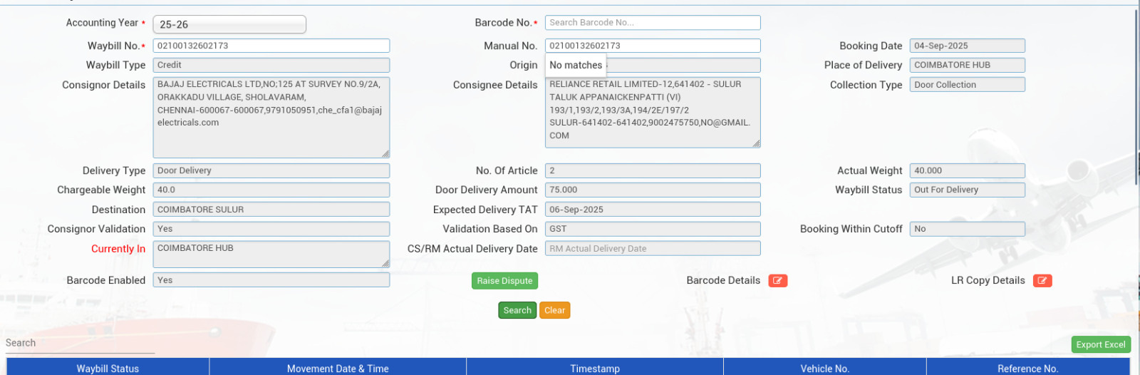Screen dimensions: 1140x375
Task: Click the page vertical scrollbar
Action: point(1136,143)
